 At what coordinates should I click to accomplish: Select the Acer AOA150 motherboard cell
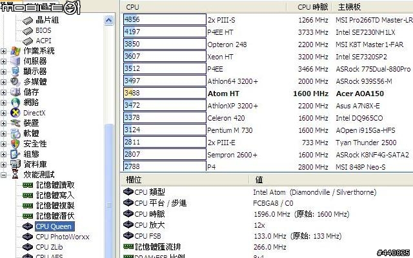click(x=360, y=94)
